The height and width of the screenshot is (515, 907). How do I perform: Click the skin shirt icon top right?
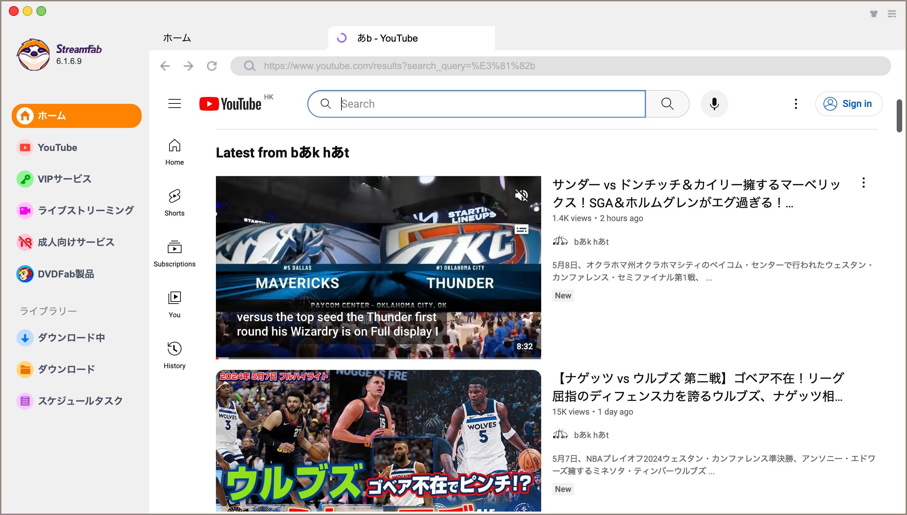tap(873, 14)
